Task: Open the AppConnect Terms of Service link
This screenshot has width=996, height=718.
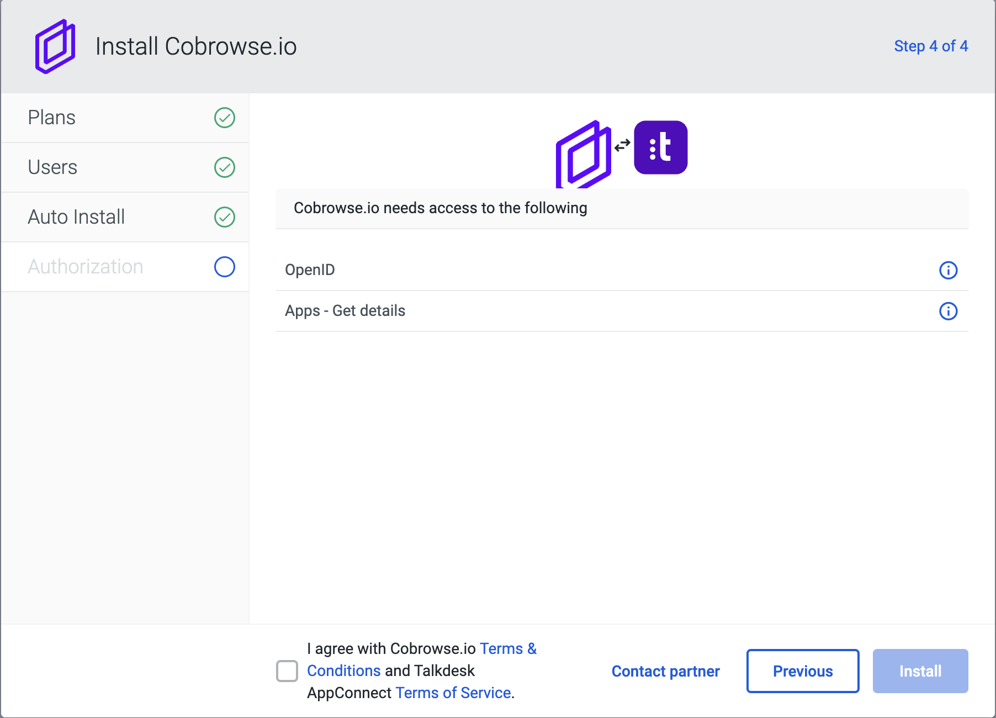Action: coord(453,693)
